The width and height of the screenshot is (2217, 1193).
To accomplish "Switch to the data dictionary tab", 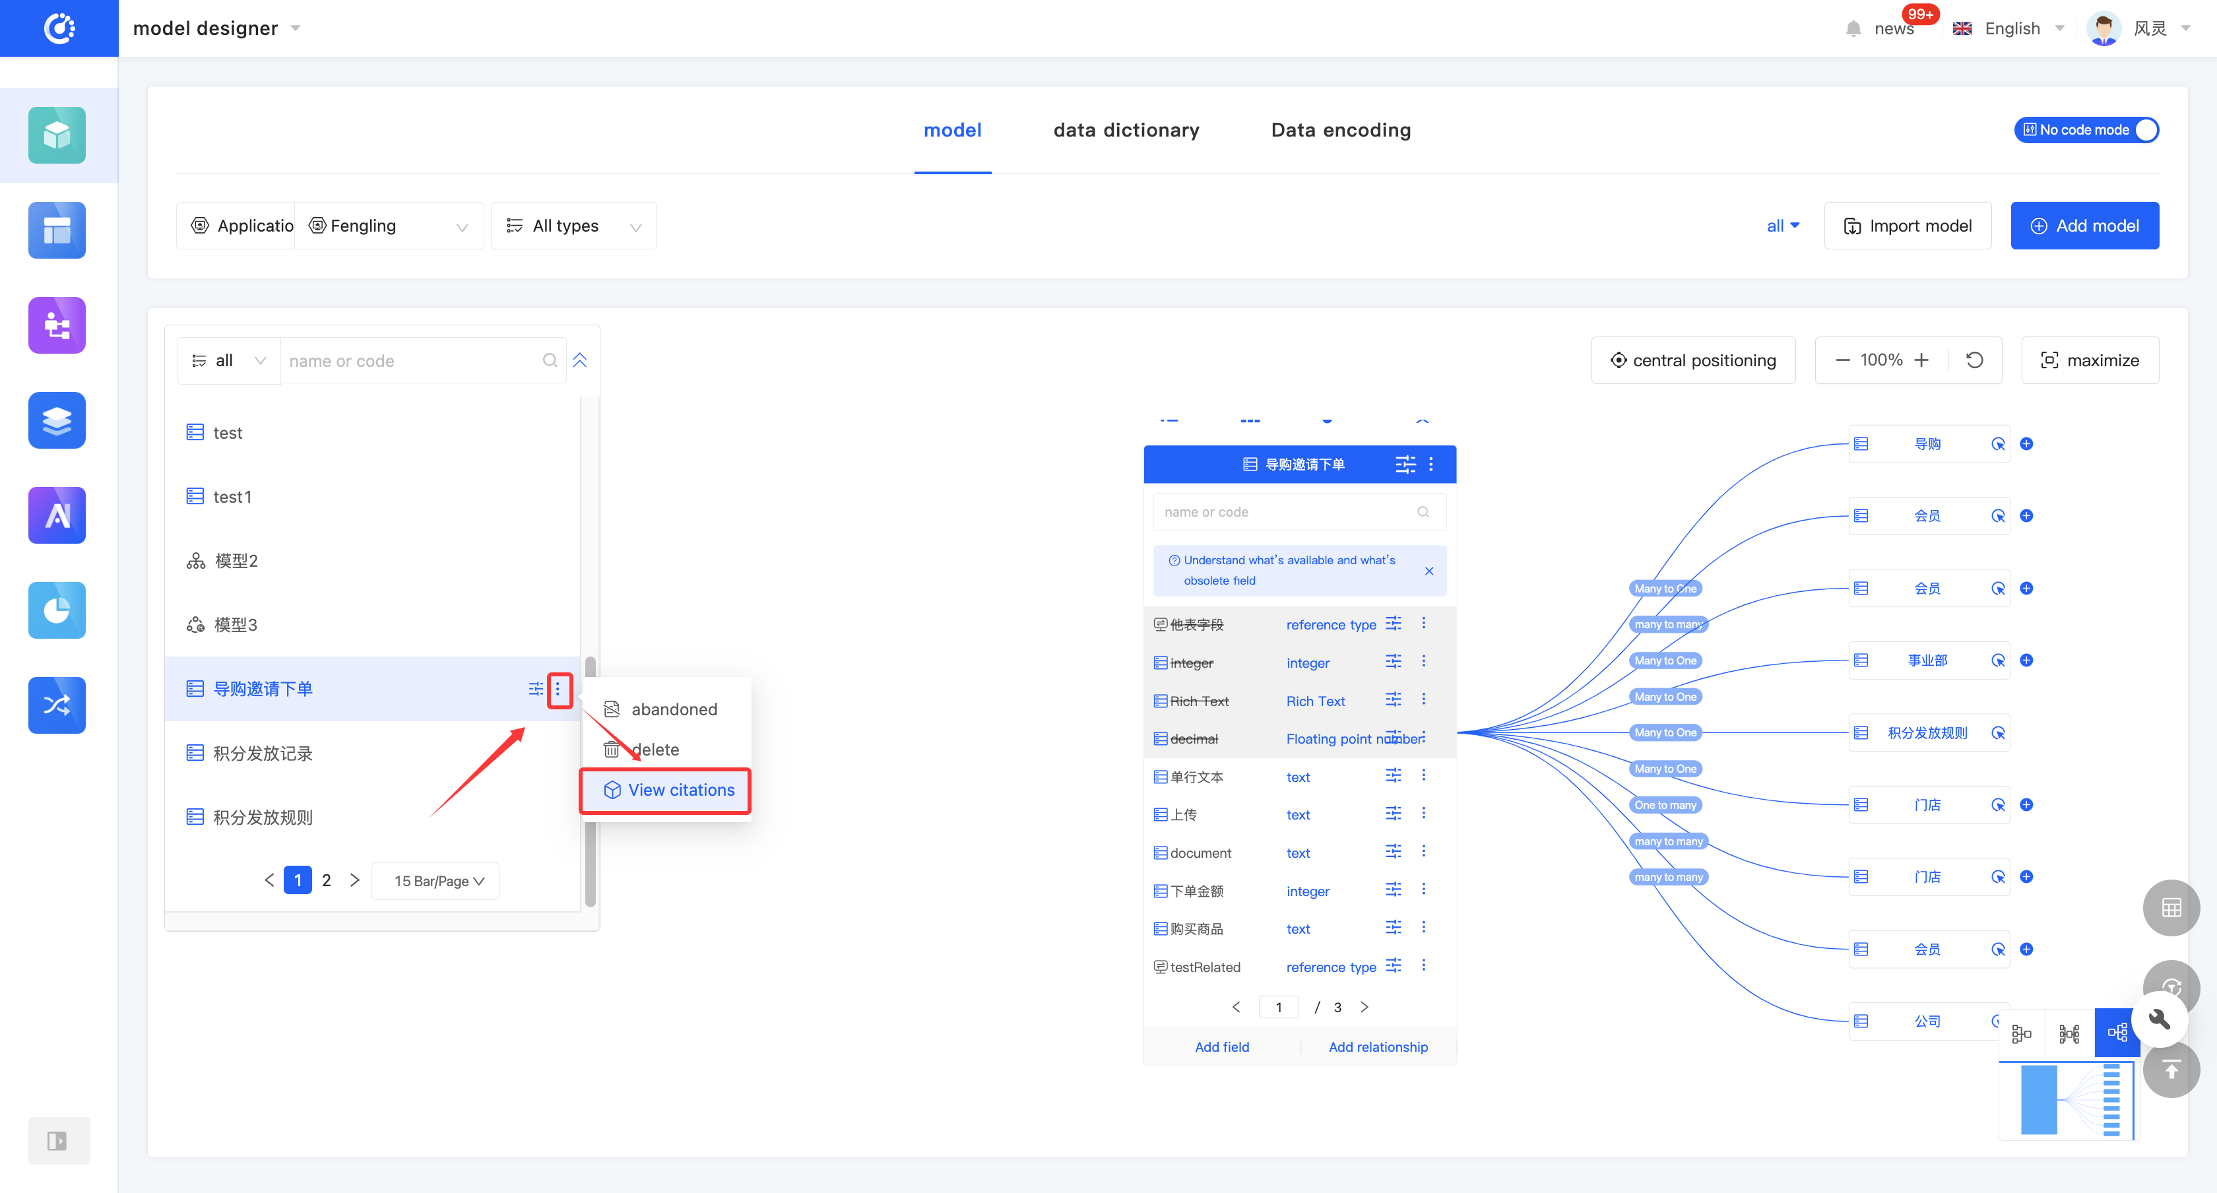I will point(1126,130).
